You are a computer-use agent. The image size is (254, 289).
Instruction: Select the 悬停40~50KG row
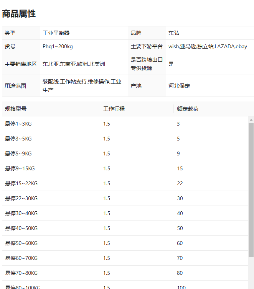coord(125,228)
